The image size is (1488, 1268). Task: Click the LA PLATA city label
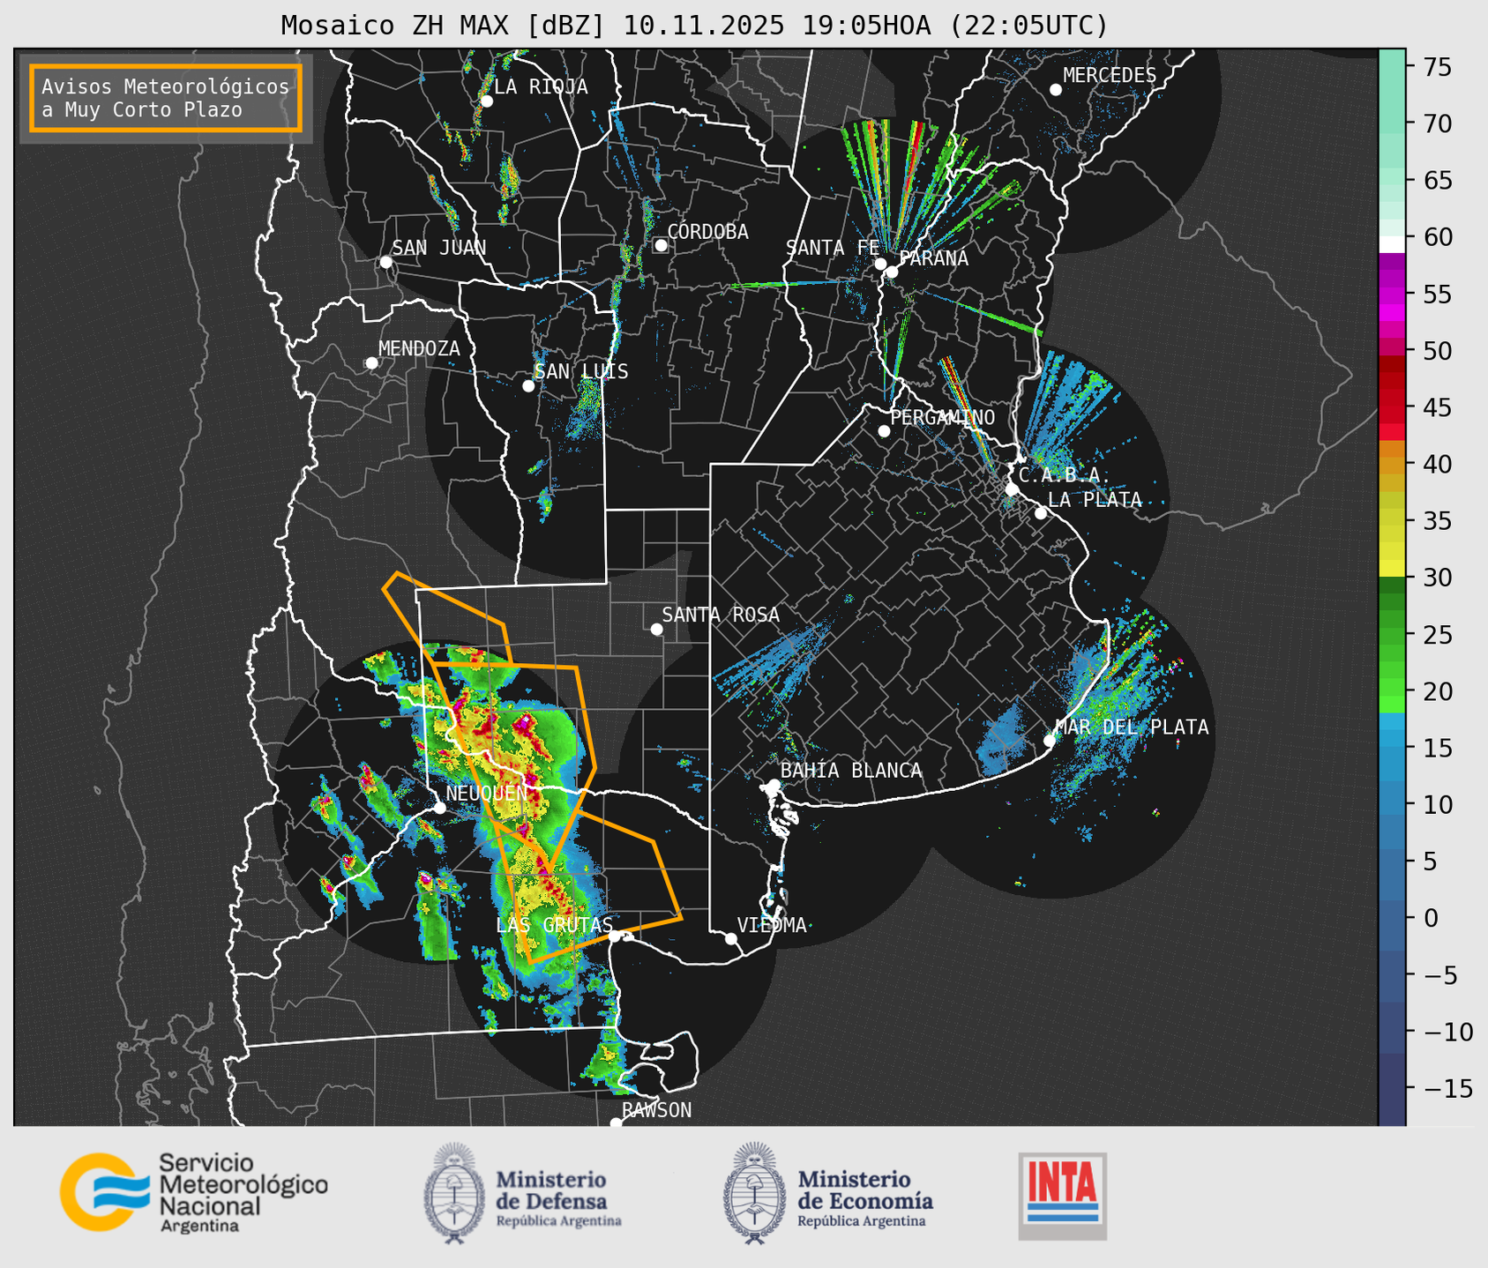pos(1095,500)
